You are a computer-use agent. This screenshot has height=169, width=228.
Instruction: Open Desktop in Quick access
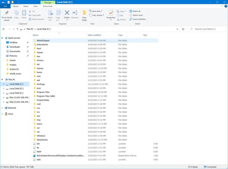[x=12, y=42]
